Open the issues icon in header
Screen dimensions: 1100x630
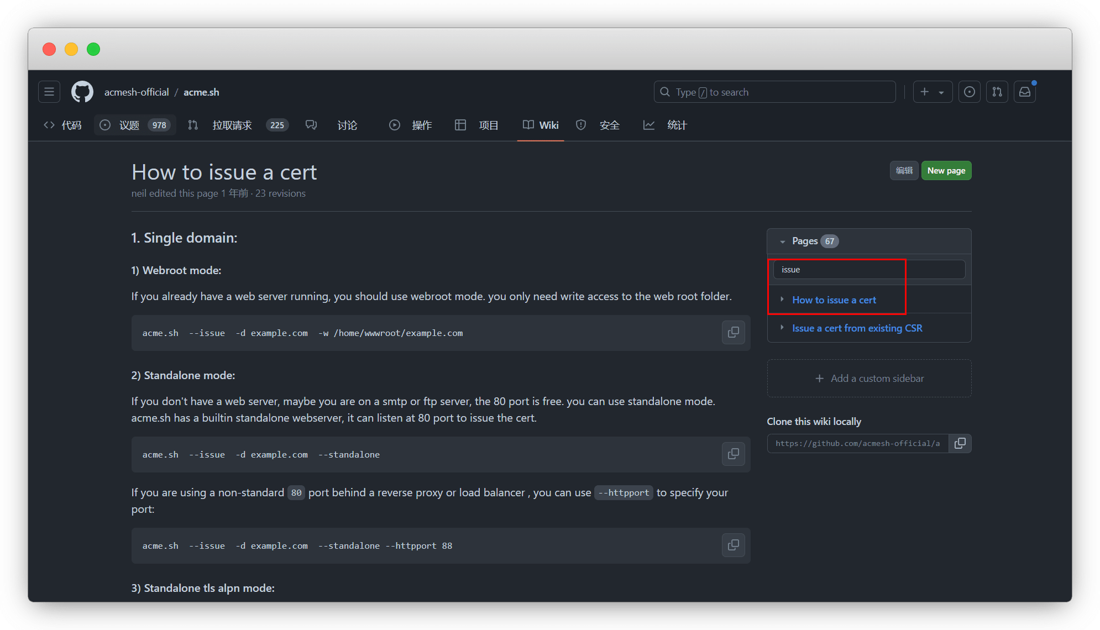pyautogui.click(x=969, y=92)
